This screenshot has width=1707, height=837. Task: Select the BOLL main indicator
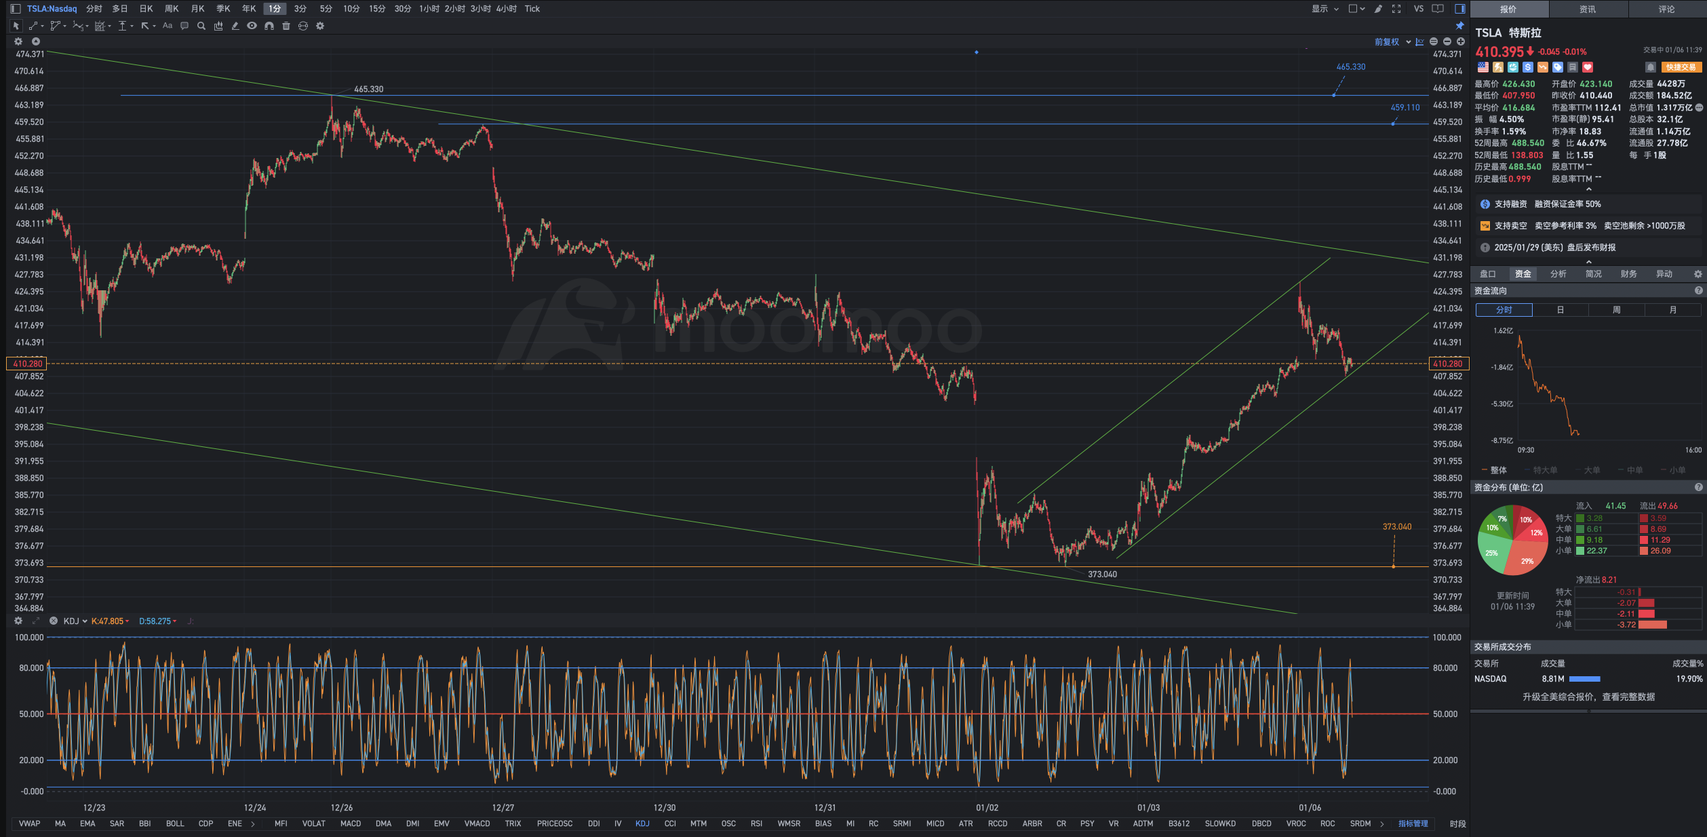coord(175,823)
